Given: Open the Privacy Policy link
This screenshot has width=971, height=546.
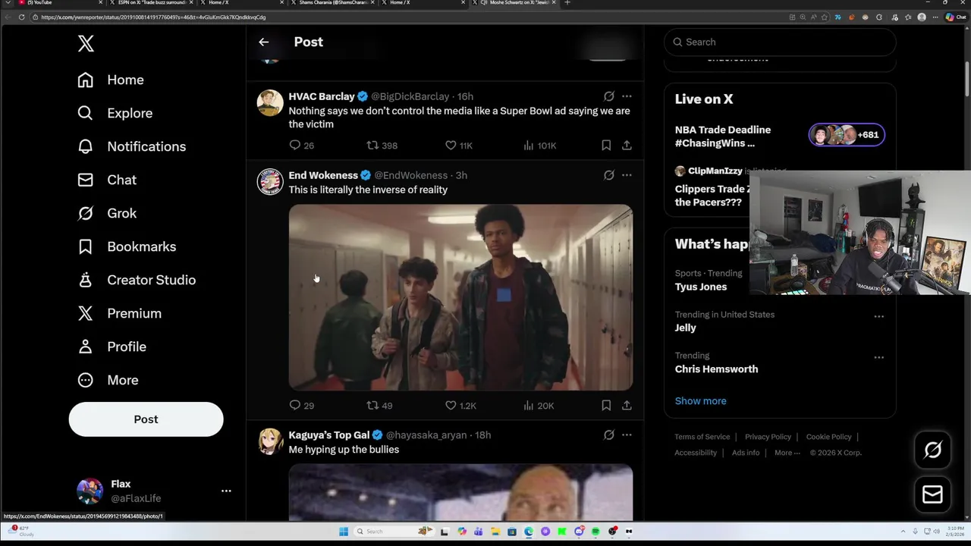Looking at the screenshot, I should coord(768,437).
